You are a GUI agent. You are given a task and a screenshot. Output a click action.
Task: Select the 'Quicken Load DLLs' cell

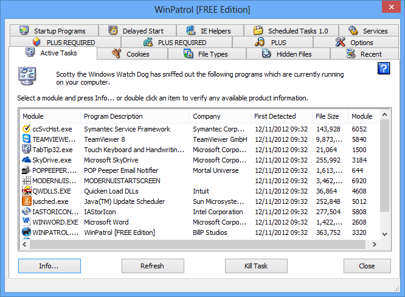click(x=111, y=191)
